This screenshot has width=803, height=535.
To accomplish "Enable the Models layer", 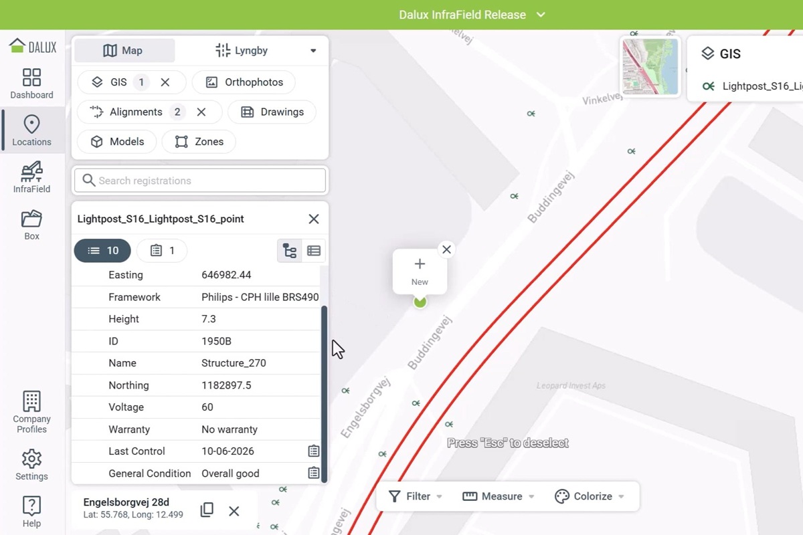I will click(x=117, y=142).
